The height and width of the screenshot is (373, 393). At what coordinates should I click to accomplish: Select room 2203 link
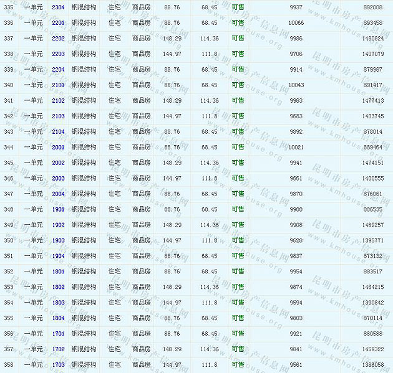(x=58, y=54)
